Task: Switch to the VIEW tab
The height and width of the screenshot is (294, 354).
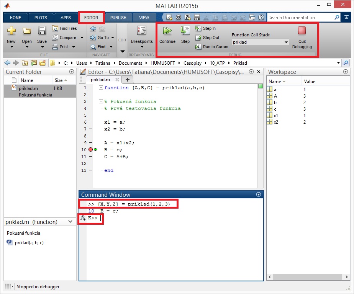Action: tap(144, 18)
